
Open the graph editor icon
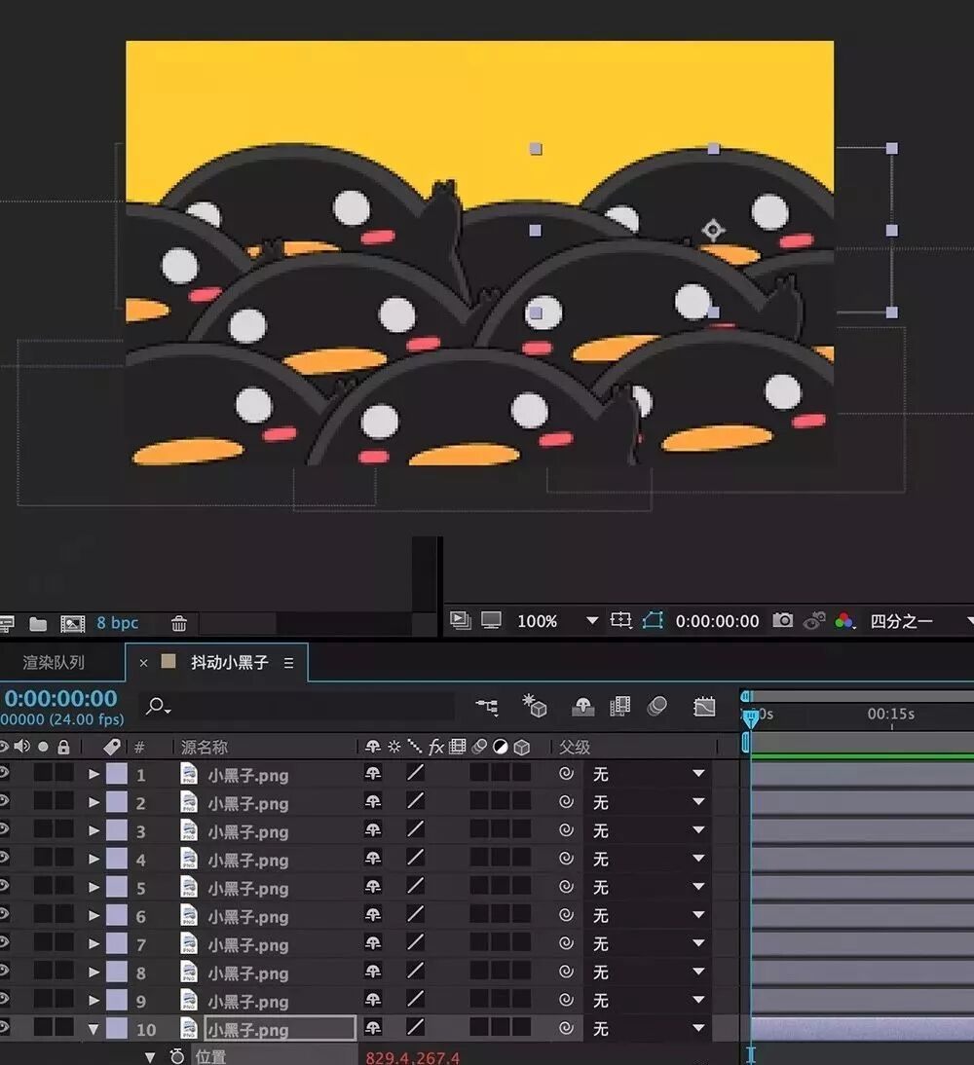click(704, 707)
